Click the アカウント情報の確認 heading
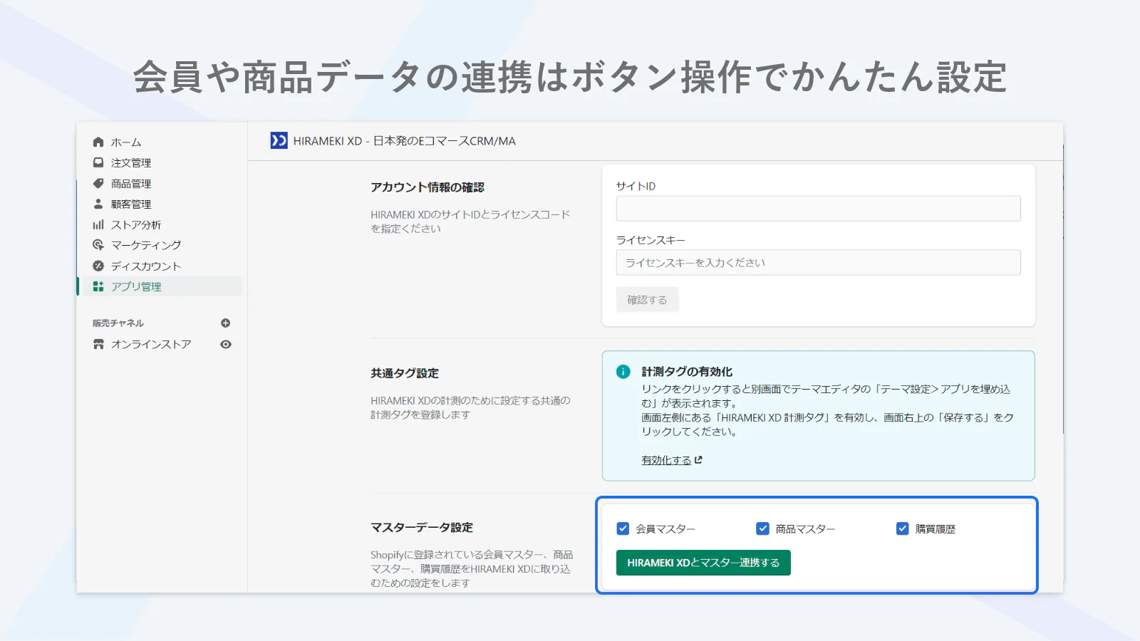 coord(427,187)
